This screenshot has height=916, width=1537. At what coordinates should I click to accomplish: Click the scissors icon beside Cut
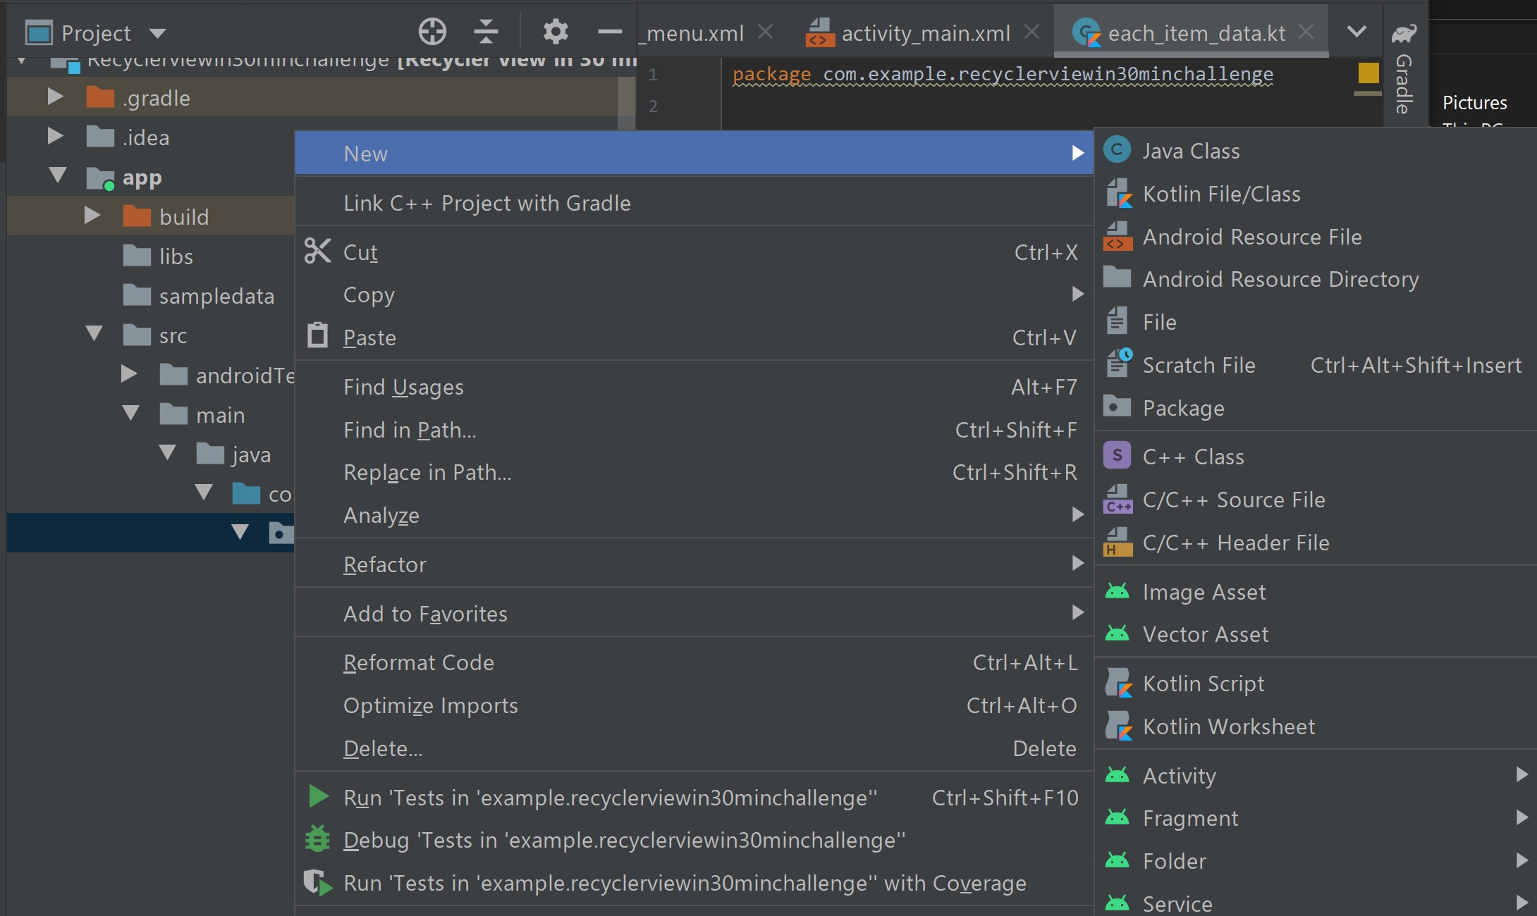click(317, 252)
